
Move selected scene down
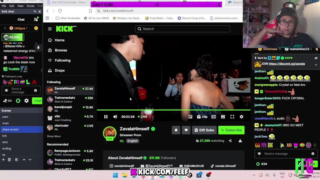pos(30,159)
